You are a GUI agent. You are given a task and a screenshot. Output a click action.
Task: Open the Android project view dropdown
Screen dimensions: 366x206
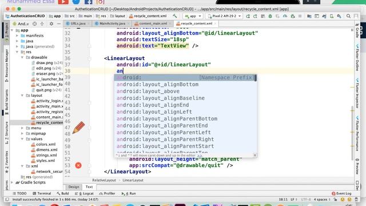[21, 23]
